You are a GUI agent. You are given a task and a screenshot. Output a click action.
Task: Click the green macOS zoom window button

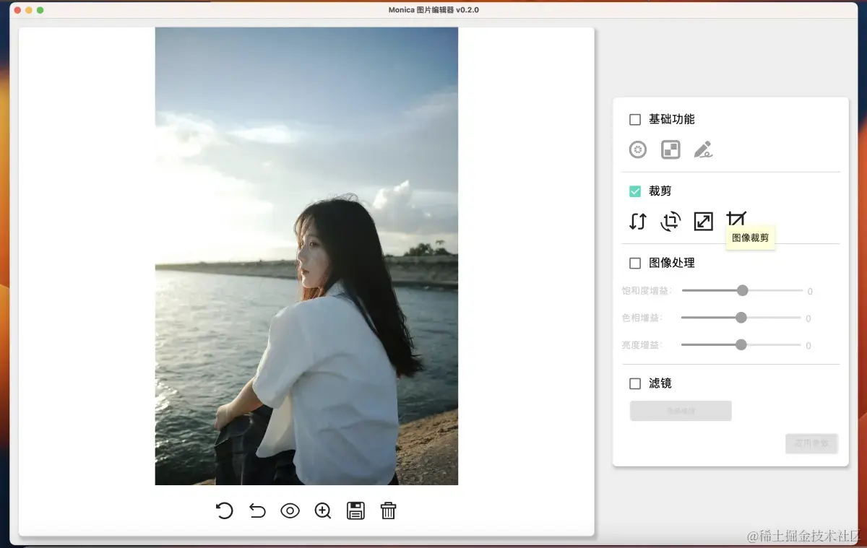point(40,10)
